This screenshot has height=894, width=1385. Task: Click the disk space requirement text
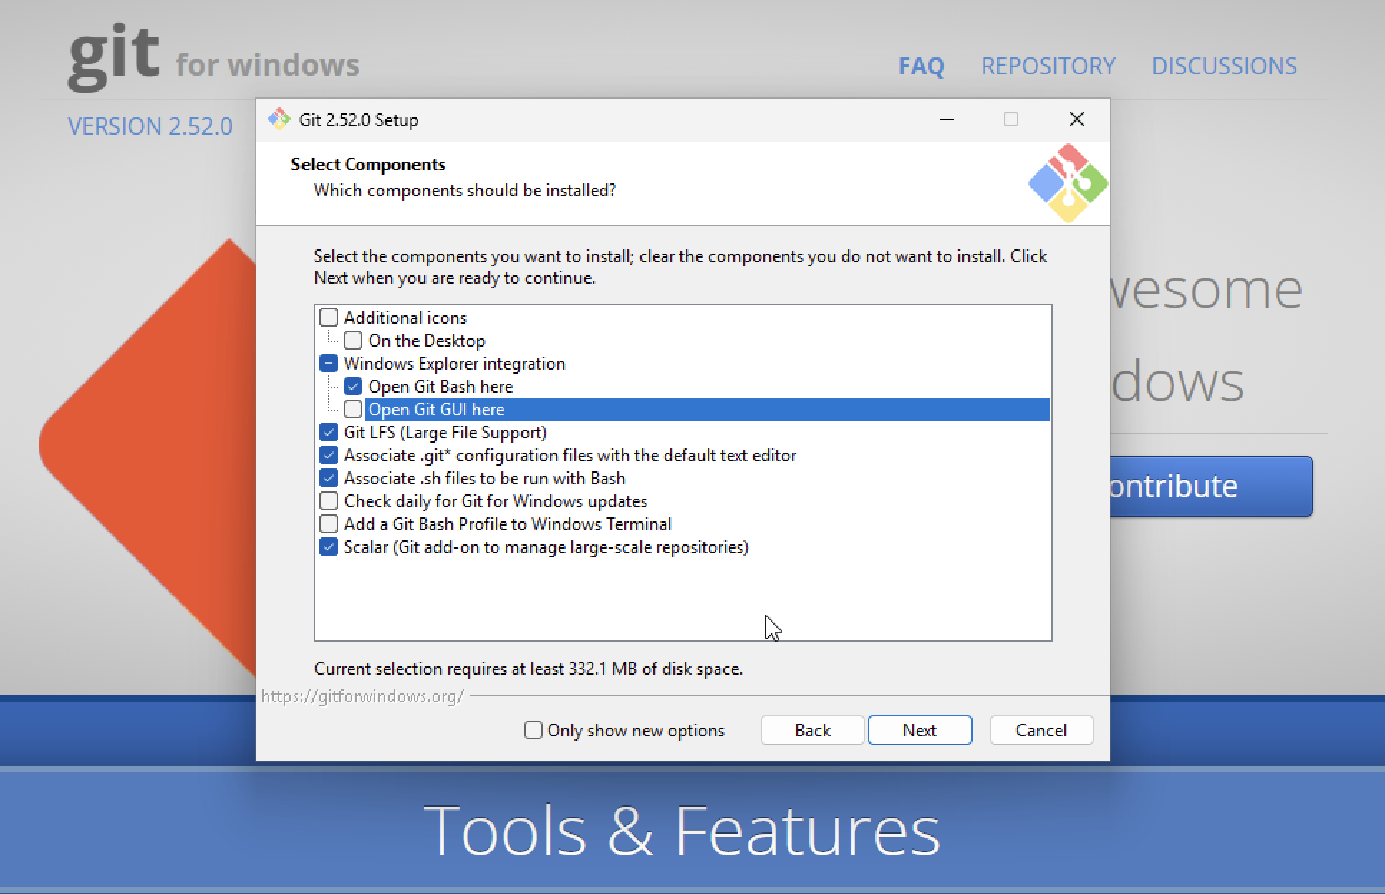pos(529,668)
